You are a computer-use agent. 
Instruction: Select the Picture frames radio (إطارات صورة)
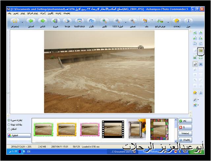[9, 120]
